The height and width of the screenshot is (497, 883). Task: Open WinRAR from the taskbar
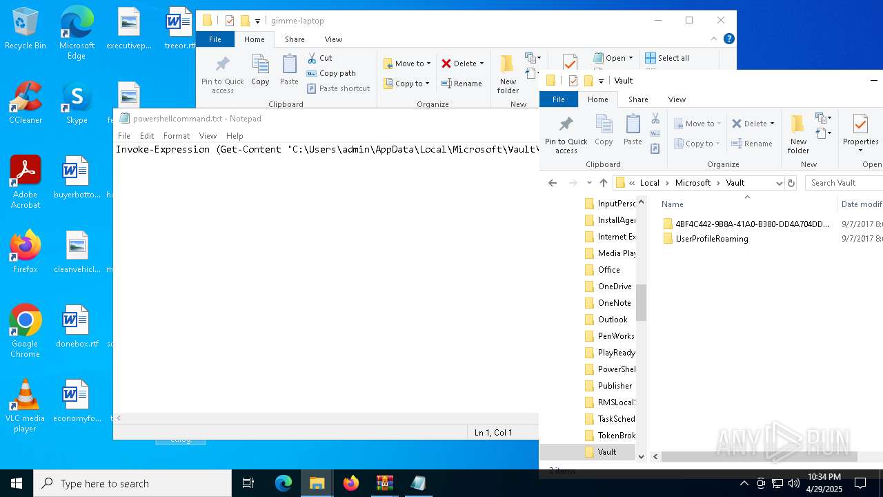[384, 483]
